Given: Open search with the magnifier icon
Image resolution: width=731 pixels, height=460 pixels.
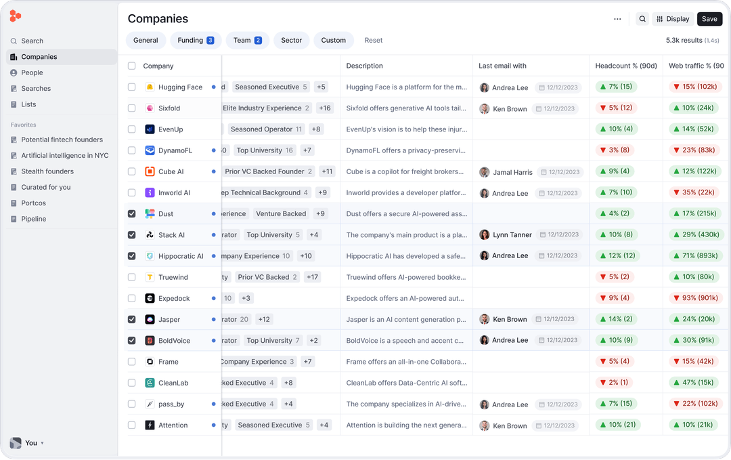Looking at the screenshot, I should 642,19.
